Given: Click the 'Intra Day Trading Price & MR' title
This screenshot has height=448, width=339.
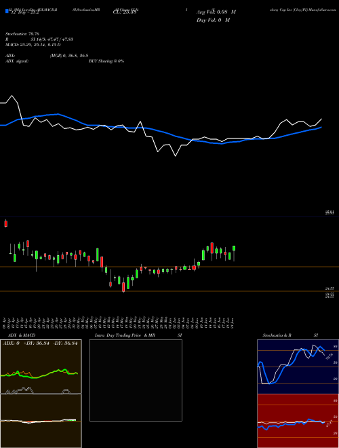Looking at the screenshot, I should pyautogui.click(x=125, y=335).
